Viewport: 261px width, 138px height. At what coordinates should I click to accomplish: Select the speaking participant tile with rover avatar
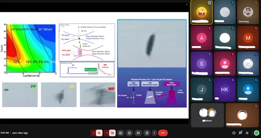tap(202, 12)
